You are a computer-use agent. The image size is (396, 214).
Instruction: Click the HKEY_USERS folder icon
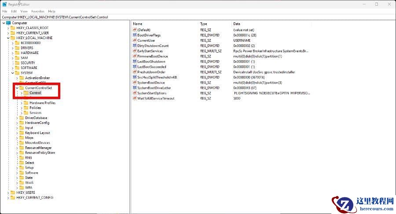(13, 192)
